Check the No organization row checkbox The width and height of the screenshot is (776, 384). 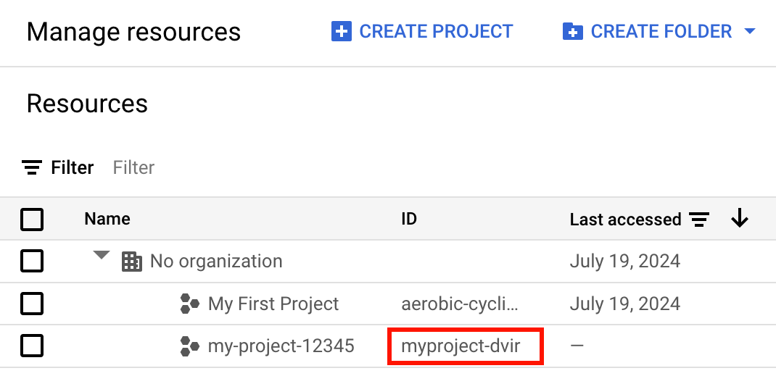point(32,262)
